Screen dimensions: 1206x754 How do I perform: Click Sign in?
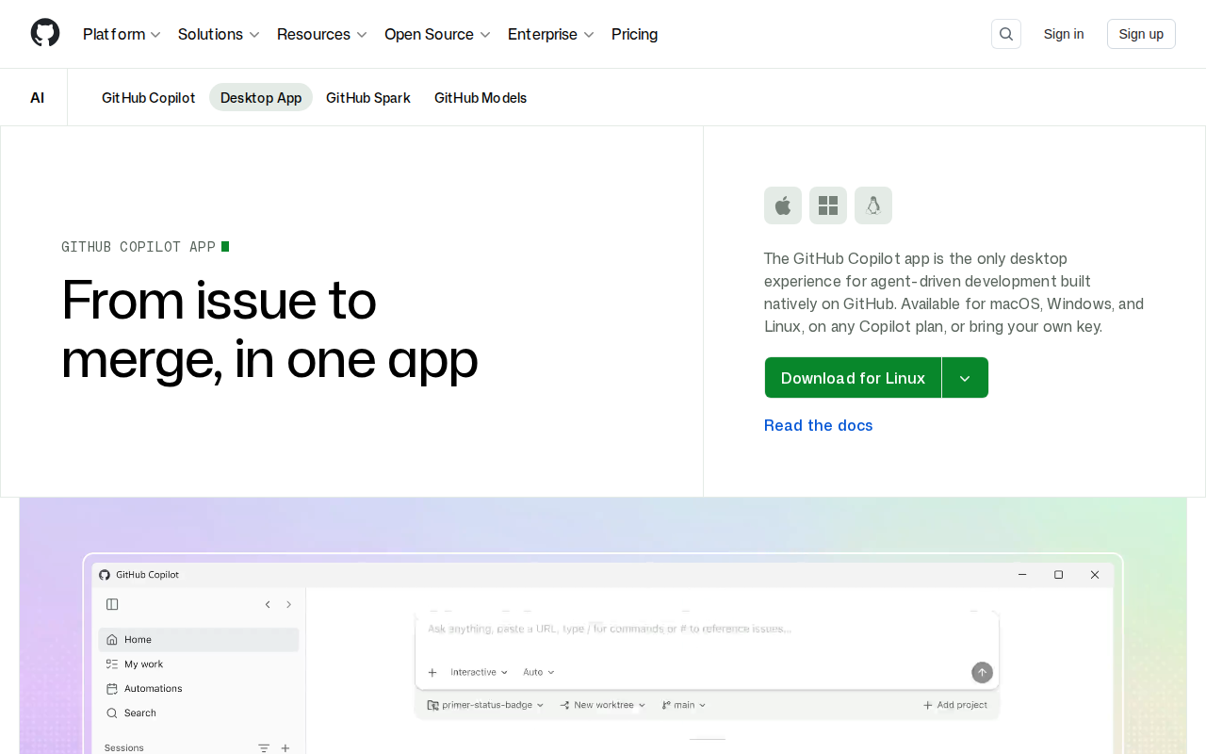tap(1064, 34)
